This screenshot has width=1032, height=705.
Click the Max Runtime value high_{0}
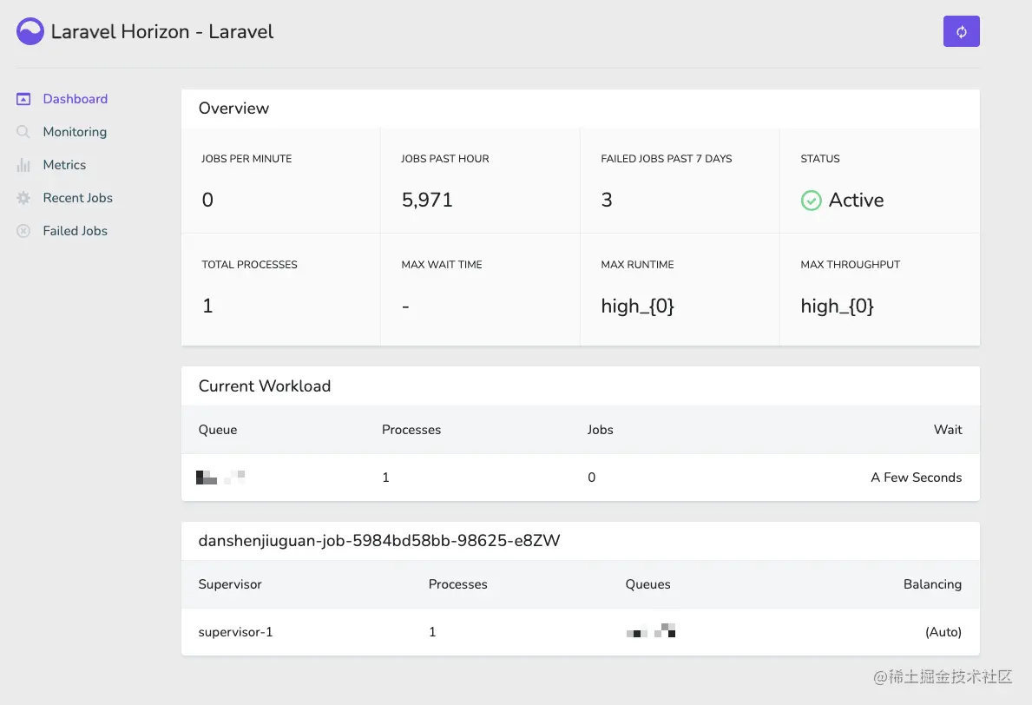[637, 306]
